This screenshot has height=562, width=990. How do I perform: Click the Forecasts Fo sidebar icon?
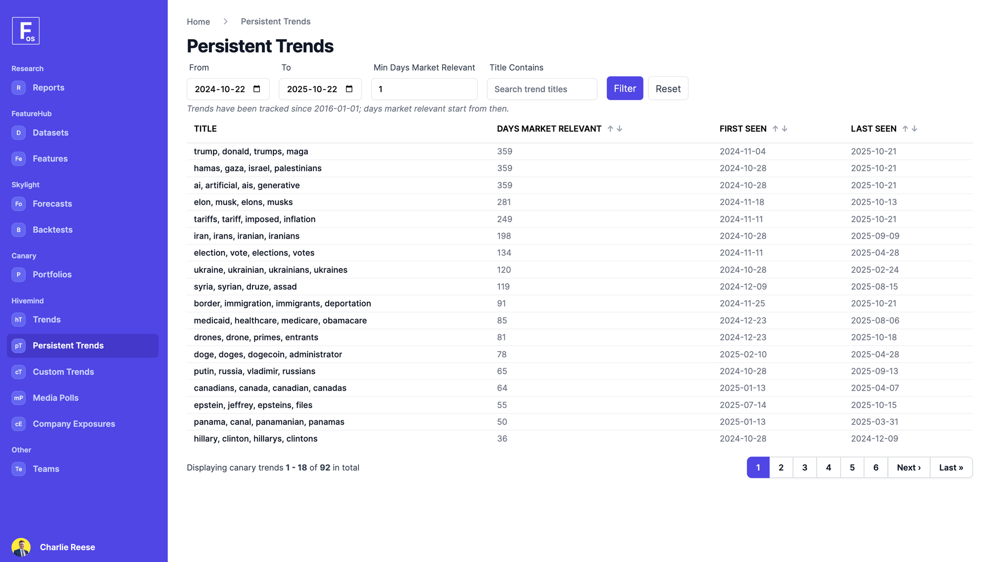[x=18, y=204]
